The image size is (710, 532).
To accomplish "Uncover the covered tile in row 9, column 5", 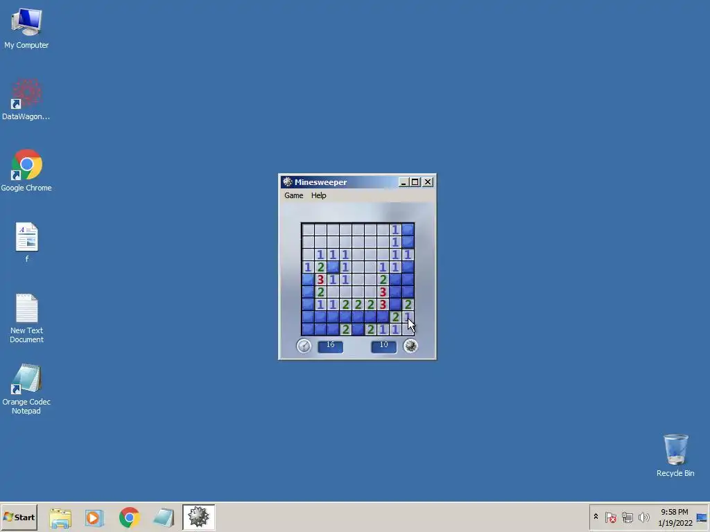I will pos(358,329).
